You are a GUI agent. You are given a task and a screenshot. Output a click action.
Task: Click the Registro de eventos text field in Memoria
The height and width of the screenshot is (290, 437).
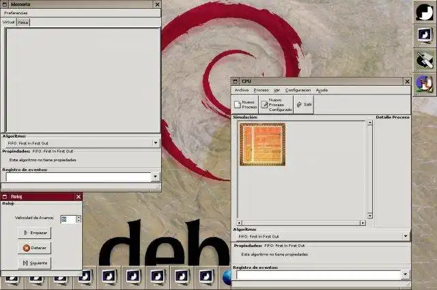[79, 177]
